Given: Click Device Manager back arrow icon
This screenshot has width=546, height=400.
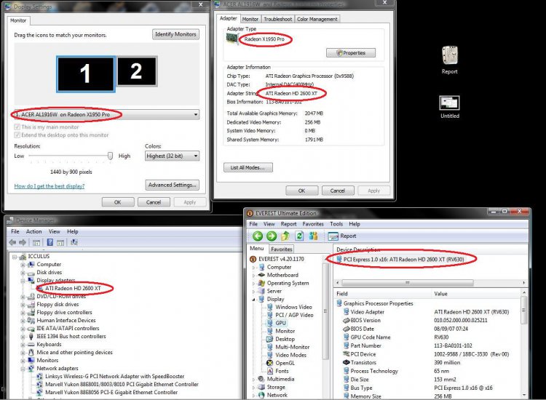Looking at the screenshot, I should click(x=13, y=242).
